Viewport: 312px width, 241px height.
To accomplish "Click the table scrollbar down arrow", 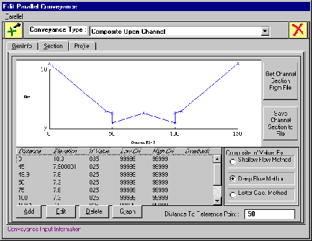I will pyautogui.click(x=217, y=201).
